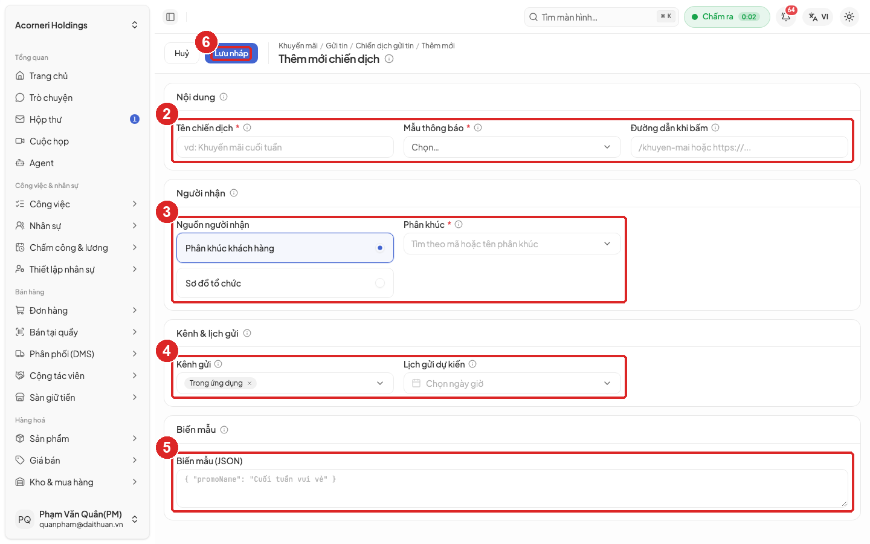Expand the Chấm công & lương menu
The width and height of the screenshot is (870, 544).
[77, 247]
